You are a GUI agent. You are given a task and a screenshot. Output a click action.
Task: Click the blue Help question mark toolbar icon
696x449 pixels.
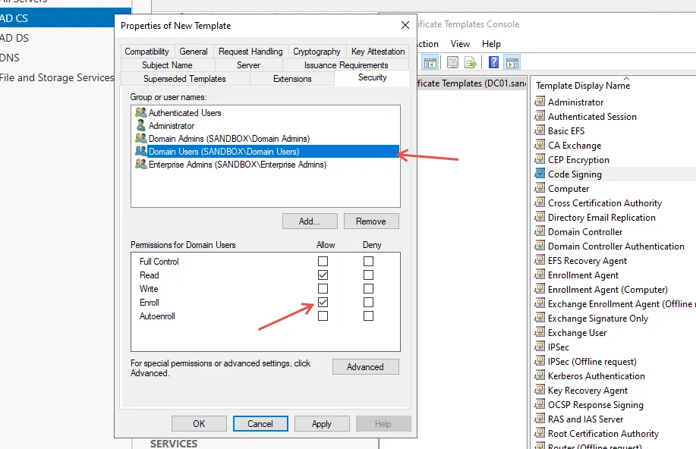pos(493,63)
